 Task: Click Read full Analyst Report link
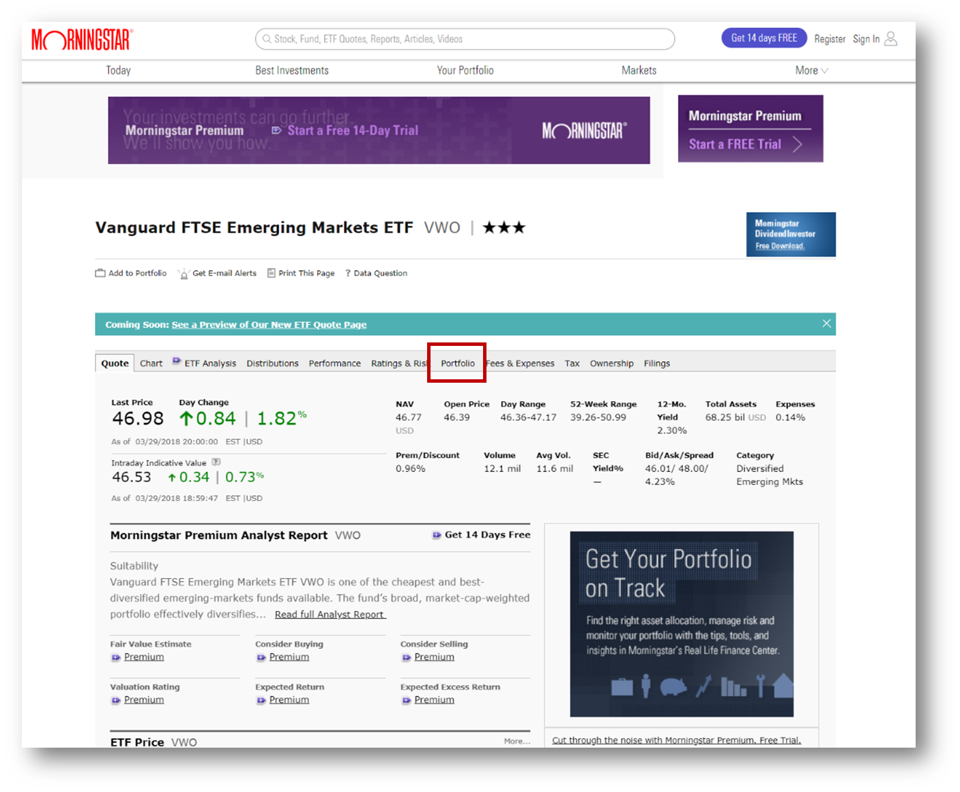[330, 615]
